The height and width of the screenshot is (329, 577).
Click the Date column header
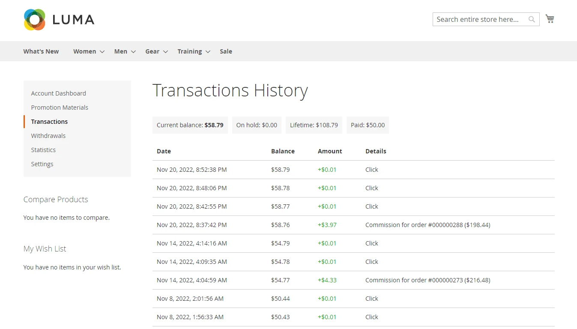(164, 151)
